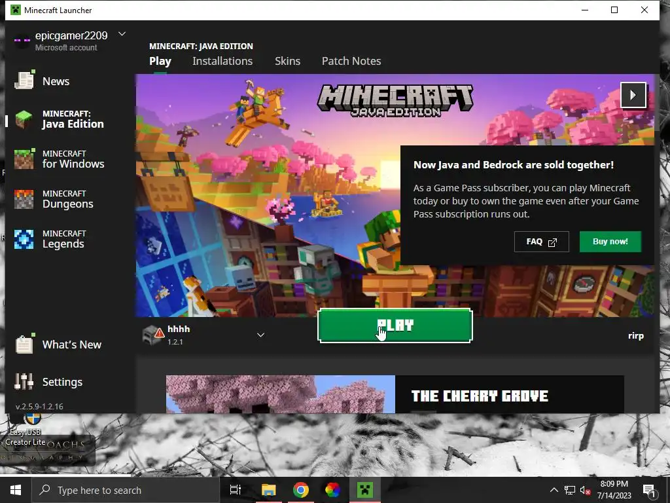Click Minecraft Launcher title bar icon
The width and height of the screenshot is (670, 503).
point(16,10)
